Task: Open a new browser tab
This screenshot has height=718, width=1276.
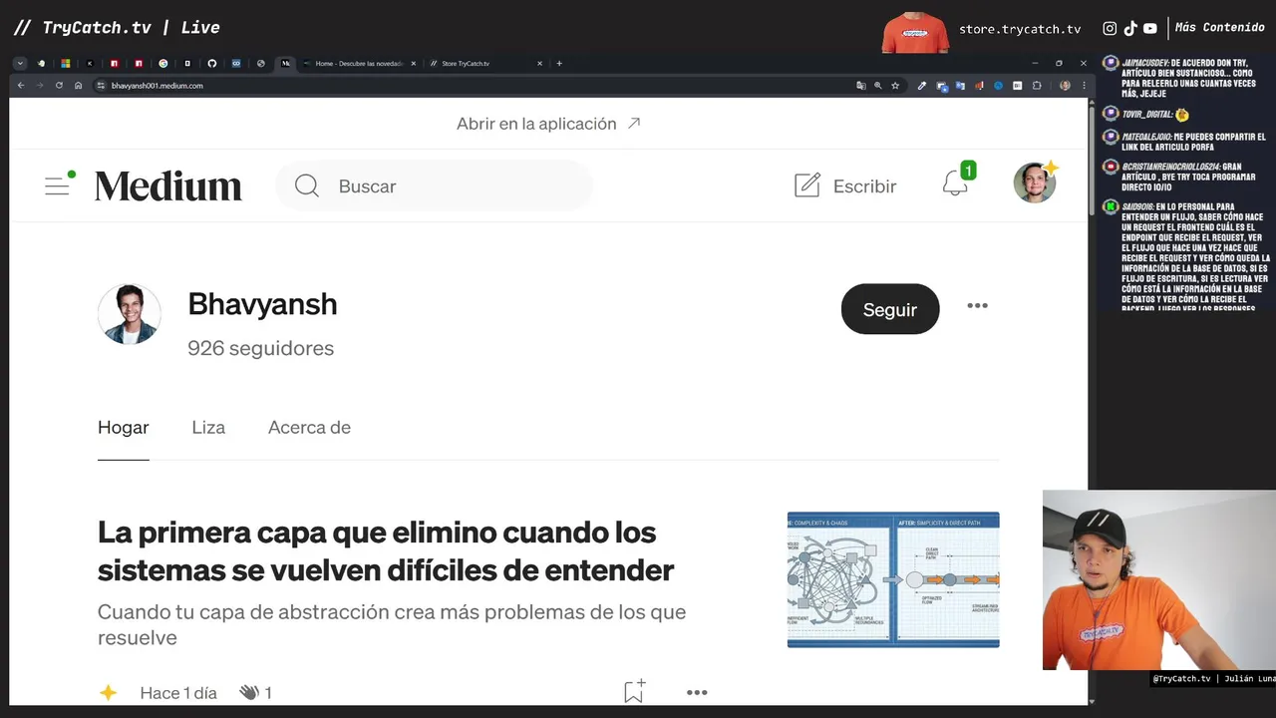Action: tap(559, 63)
